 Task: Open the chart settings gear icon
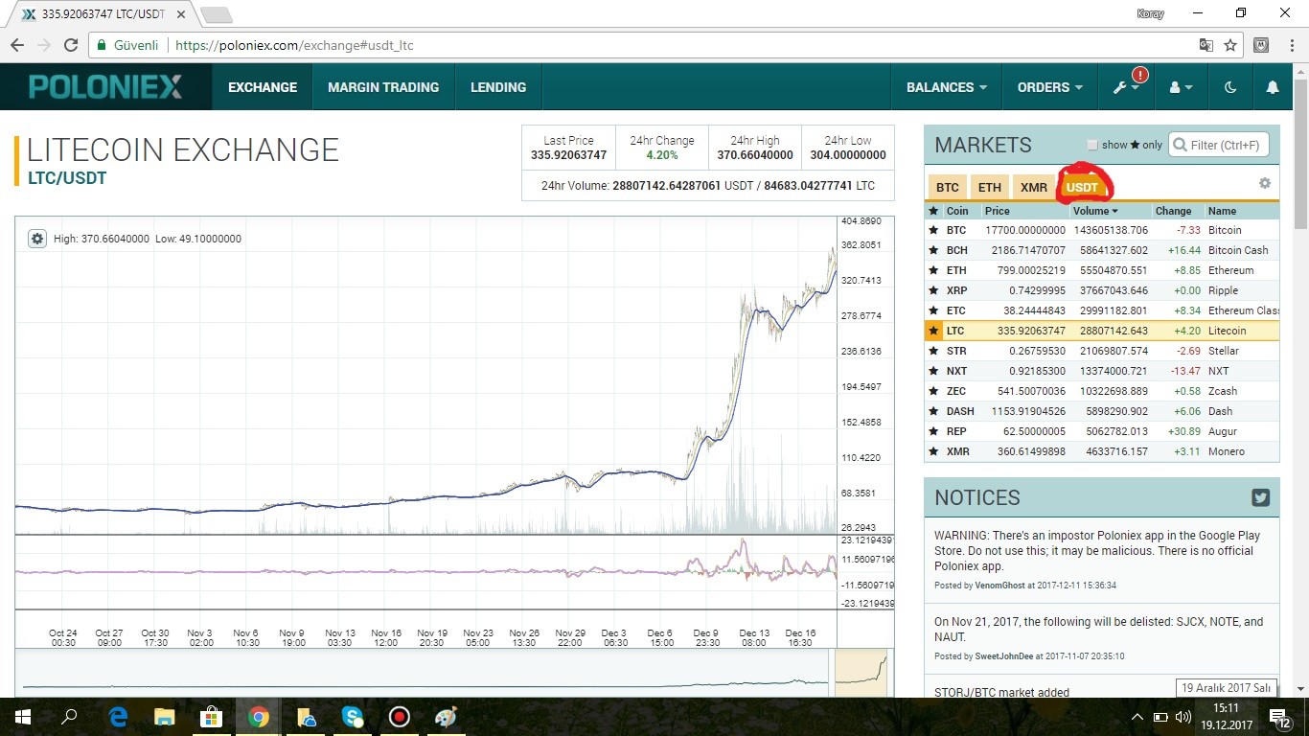point(37,239)
